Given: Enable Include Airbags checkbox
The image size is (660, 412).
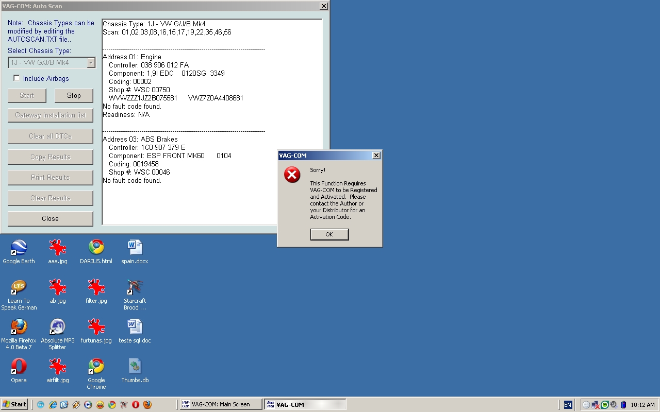Looking at the screenshot, I should (16, 78).
